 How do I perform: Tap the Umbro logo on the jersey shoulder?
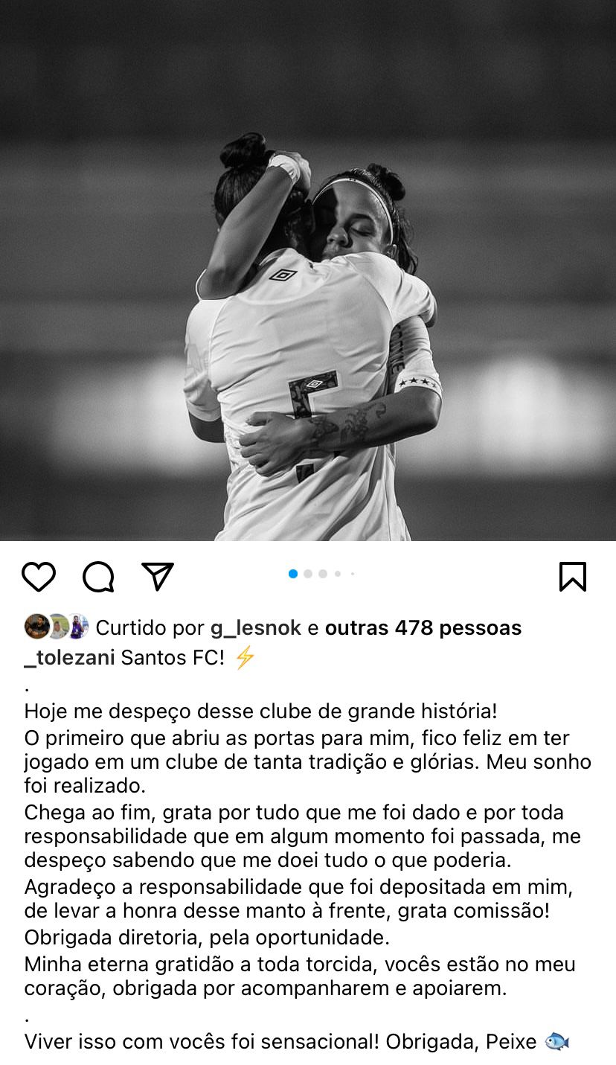283,275
